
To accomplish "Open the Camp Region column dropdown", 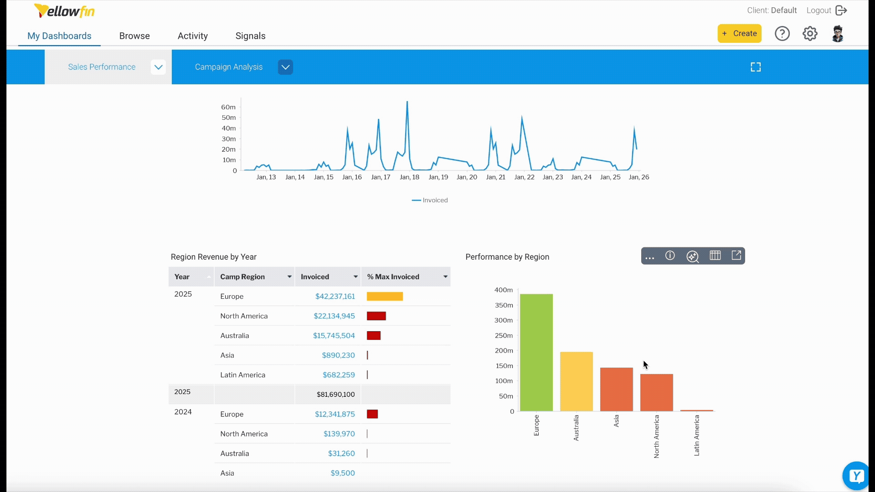I will click(288, 277).
